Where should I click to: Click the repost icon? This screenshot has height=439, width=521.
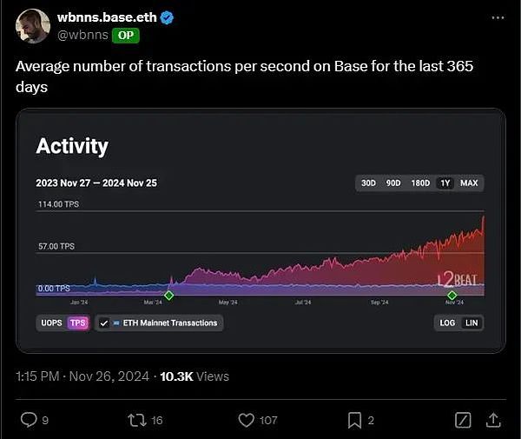tap(137, 420)
